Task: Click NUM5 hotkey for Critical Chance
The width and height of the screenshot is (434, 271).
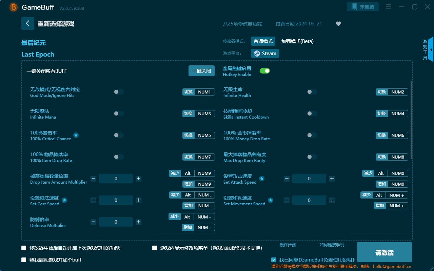Action: coord(204,135)
